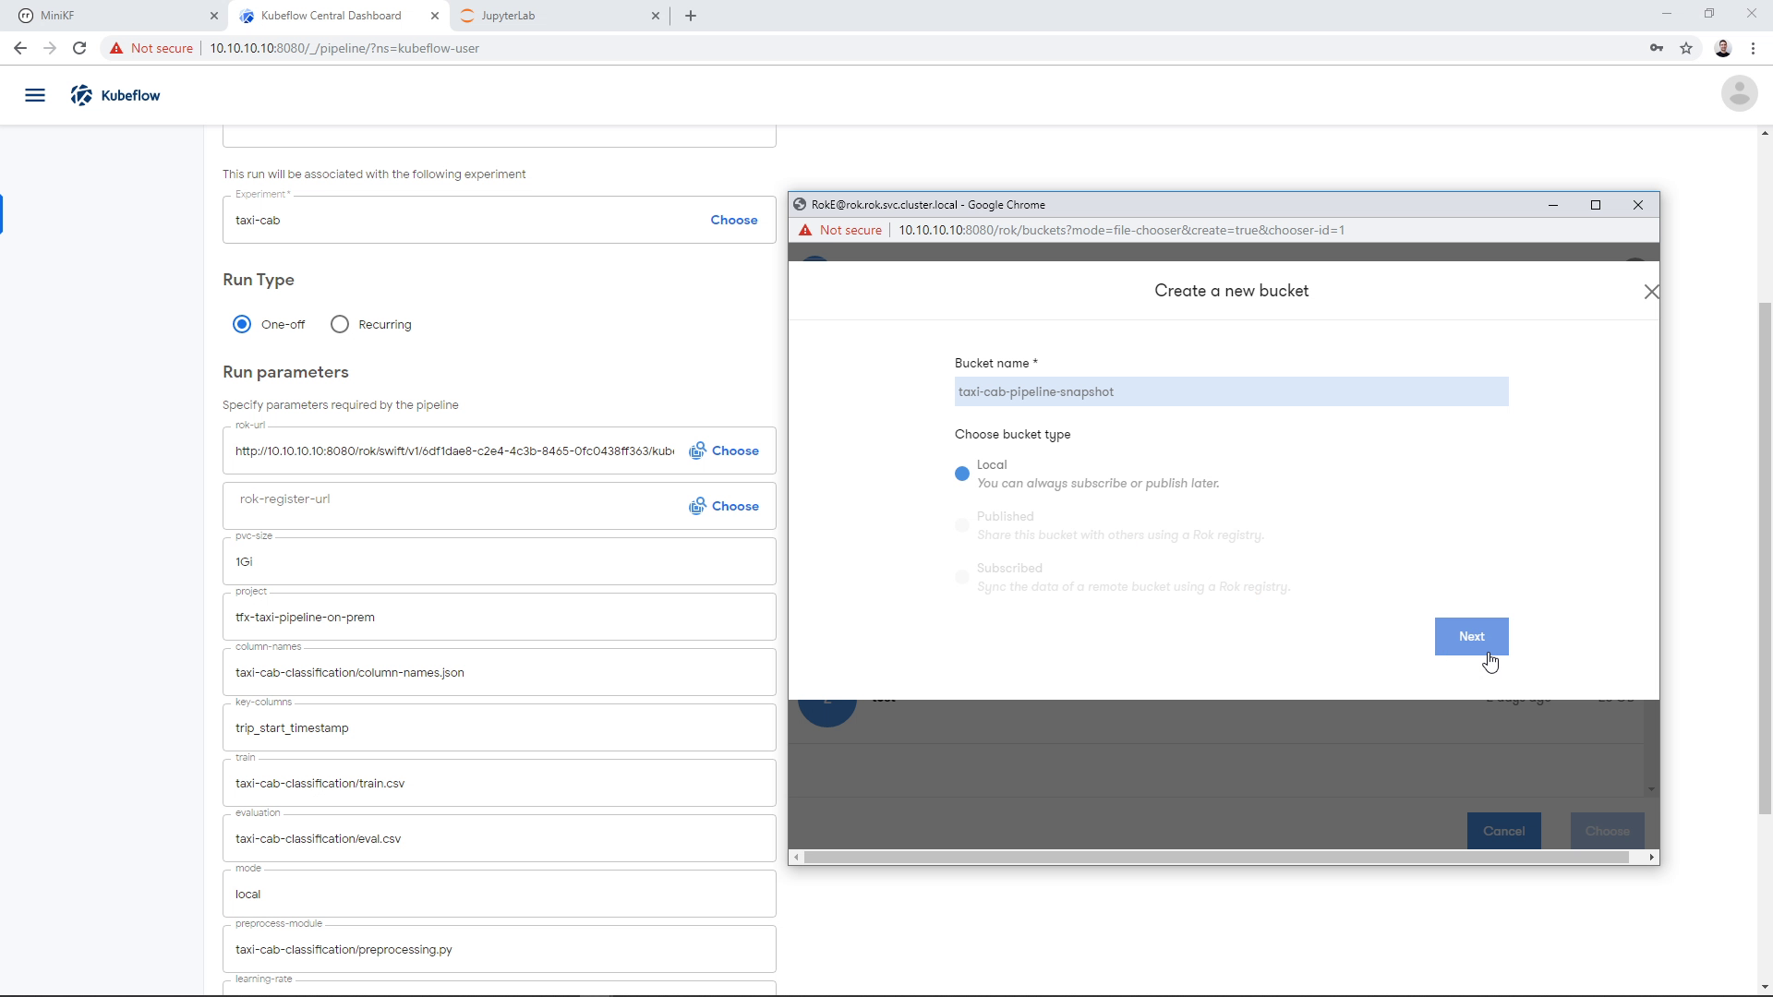Image resolution: width=1773 pixels, height=997 pixels.
Task: Open Chrome three-dot menu
Action: [x=1753, y=48]
